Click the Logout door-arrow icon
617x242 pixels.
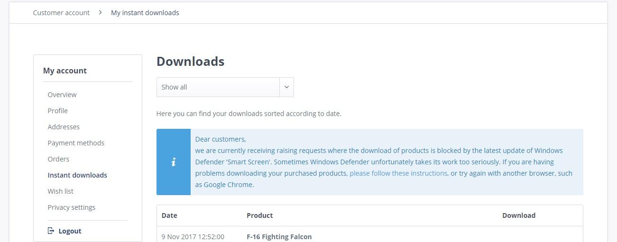pos(51,231)
